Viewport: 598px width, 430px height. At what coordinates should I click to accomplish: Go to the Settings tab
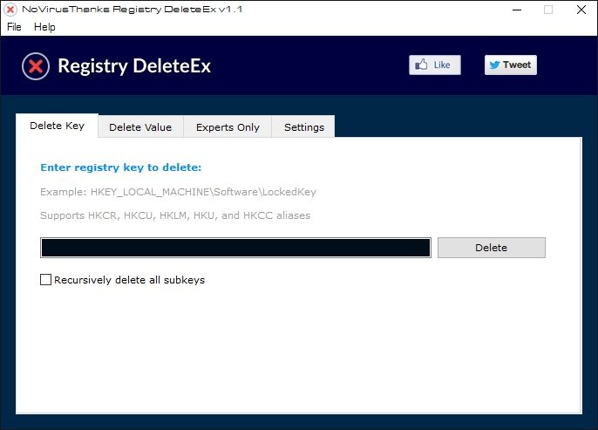click(304, 127)
